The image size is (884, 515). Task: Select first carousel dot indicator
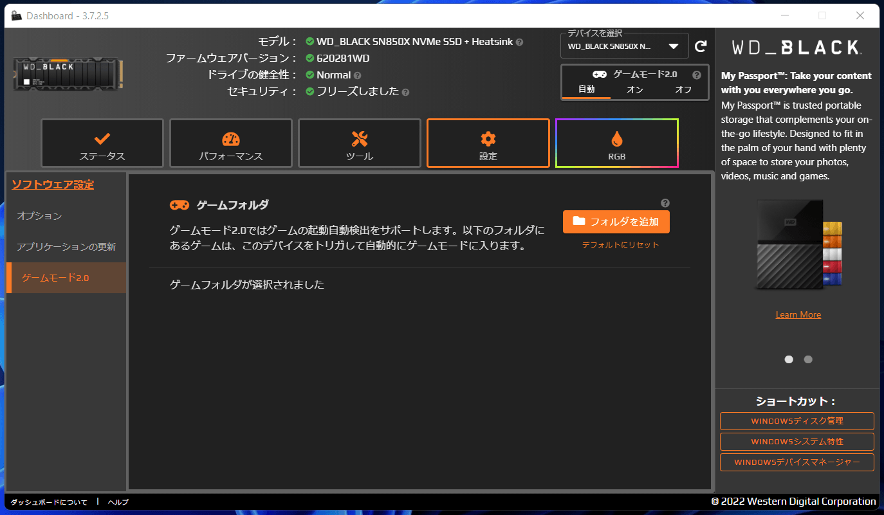tap(789, 359)
